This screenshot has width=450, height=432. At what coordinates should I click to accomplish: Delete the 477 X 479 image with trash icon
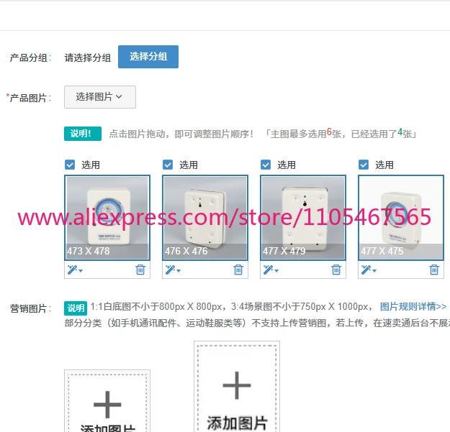click(336, 270)
